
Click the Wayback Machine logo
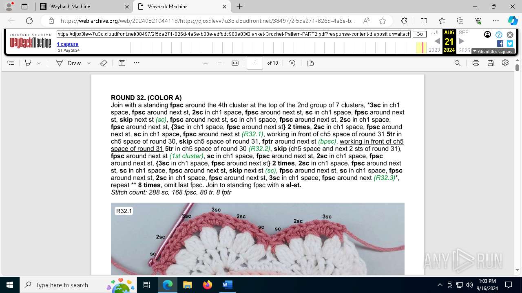click(31, 42)
